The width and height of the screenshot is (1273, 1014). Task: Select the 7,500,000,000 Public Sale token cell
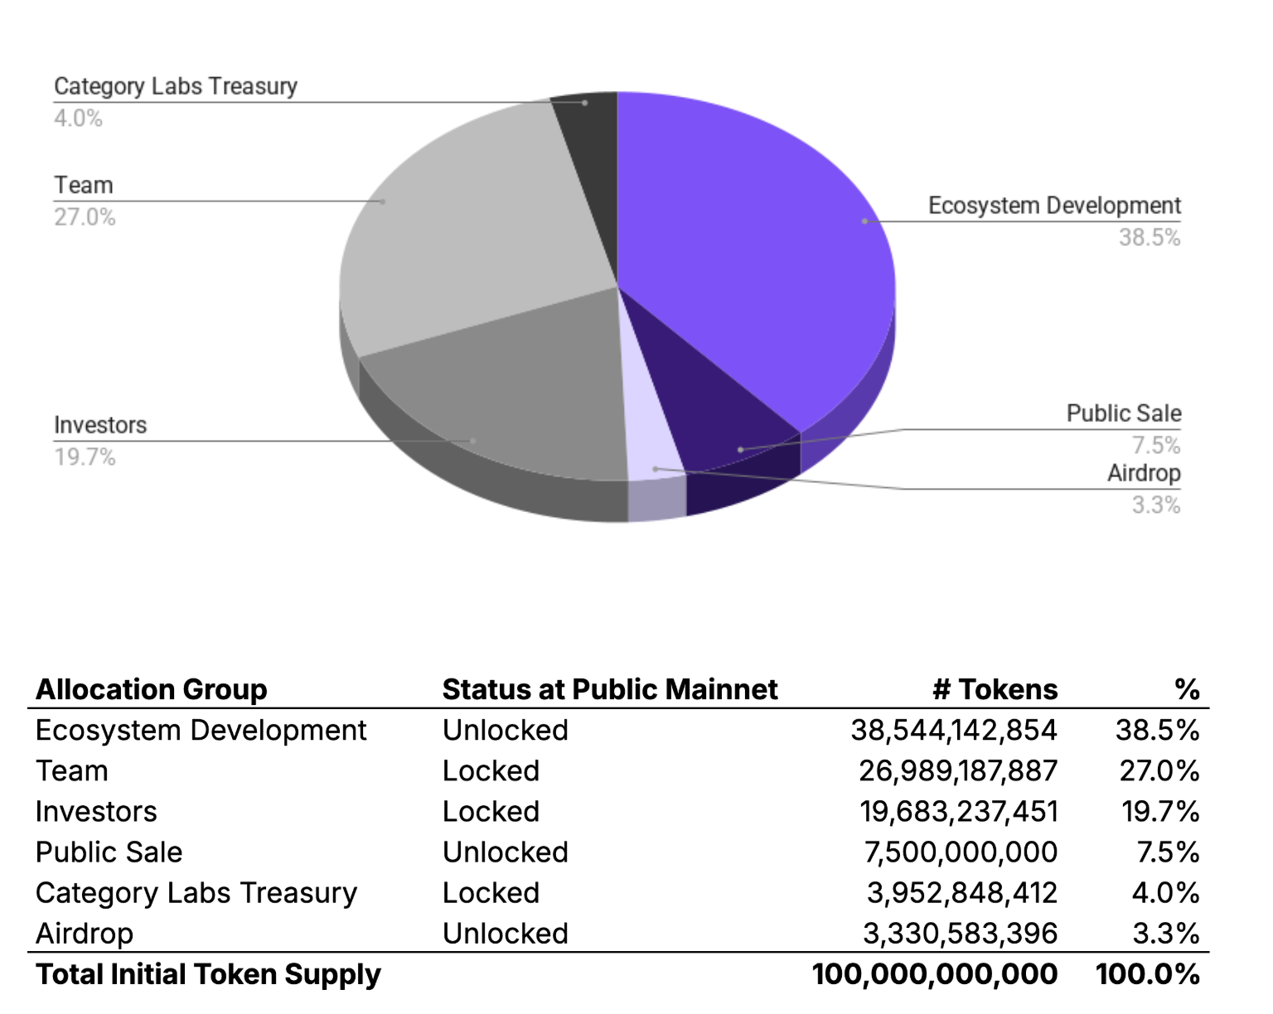pyautogui.click(x=960, y=852)
